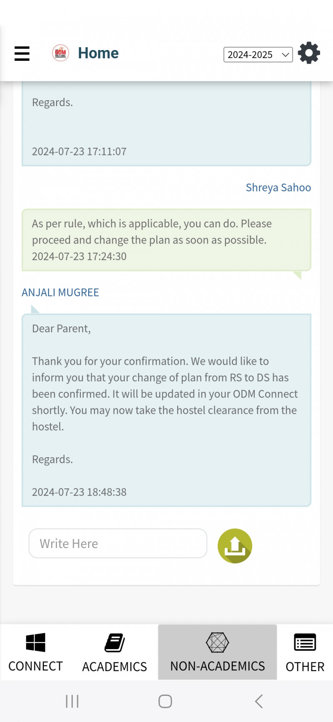Focus the Write Here message field

click(x=118, y=543)
